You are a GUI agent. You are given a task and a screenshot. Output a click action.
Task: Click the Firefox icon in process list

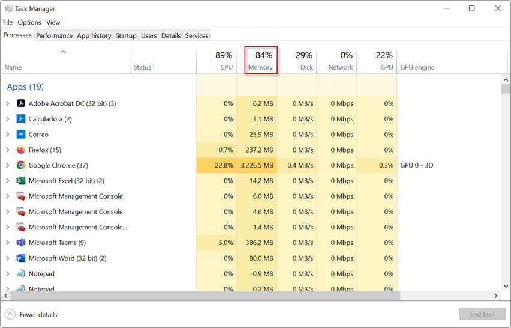pyautogui.click(x=21, y=150)
